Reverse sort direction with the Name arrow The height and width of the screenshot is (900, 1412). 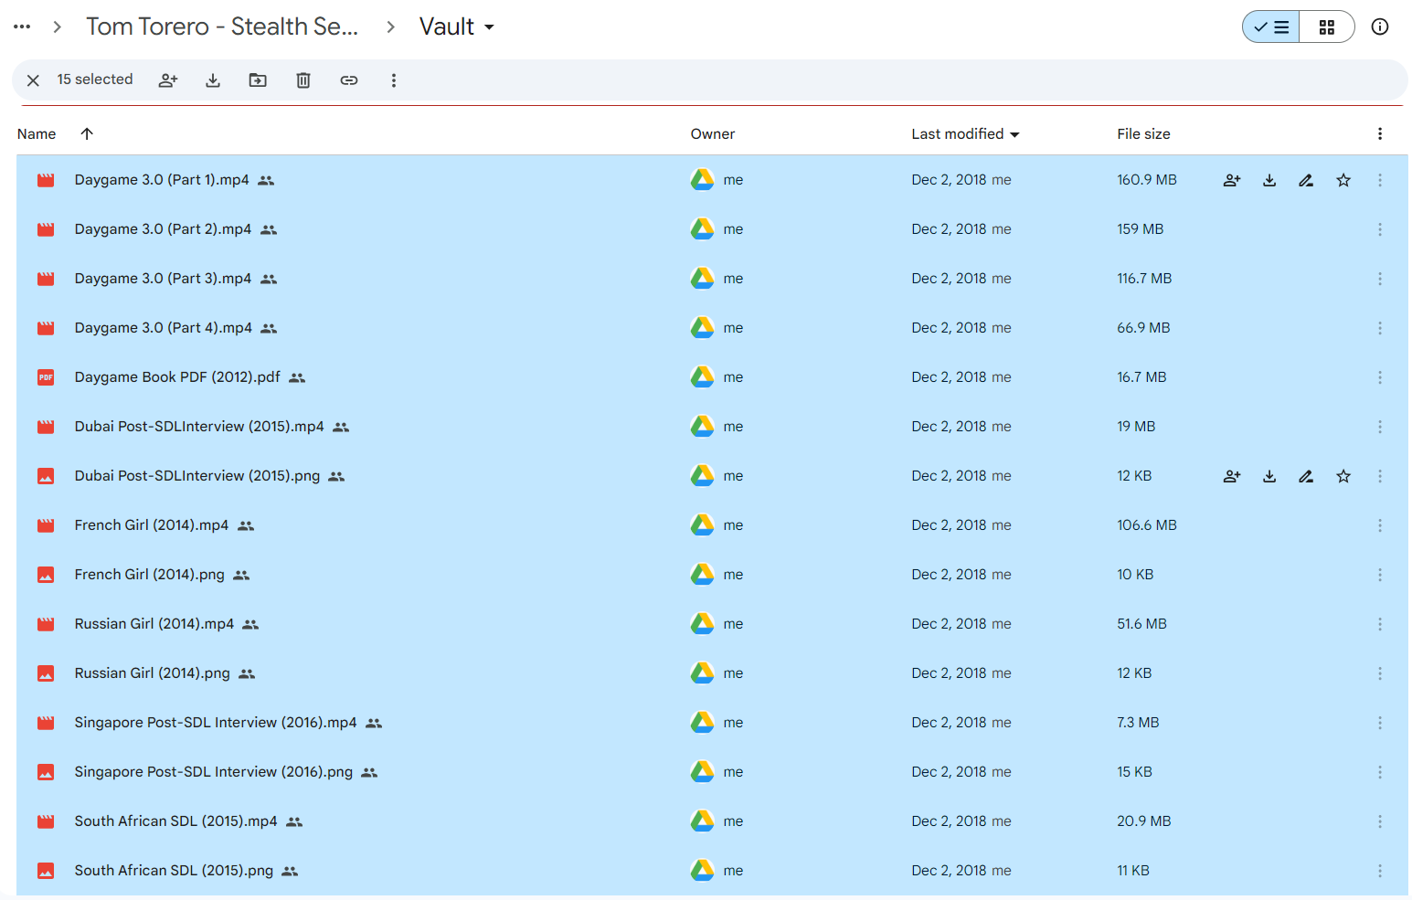tap(87, 133)
